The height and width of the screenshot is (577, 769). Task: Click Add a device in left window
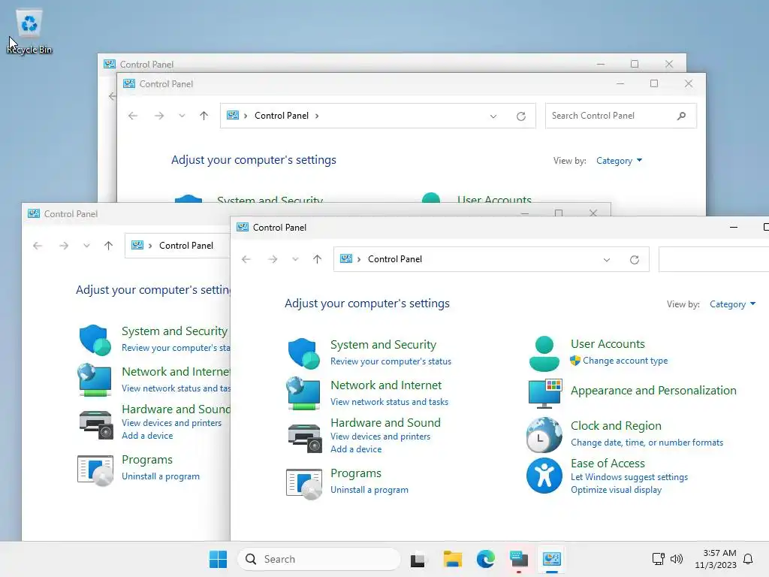tap(147, 436)
